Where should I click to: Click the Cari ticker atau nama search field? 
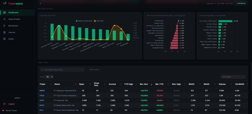(62, 70)
